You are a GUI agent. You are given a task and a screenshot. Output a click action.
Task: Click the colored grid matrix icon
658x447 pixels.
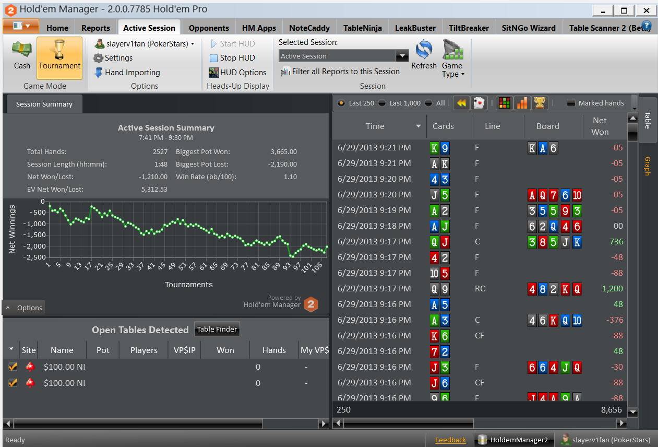(x=504, y=103)
